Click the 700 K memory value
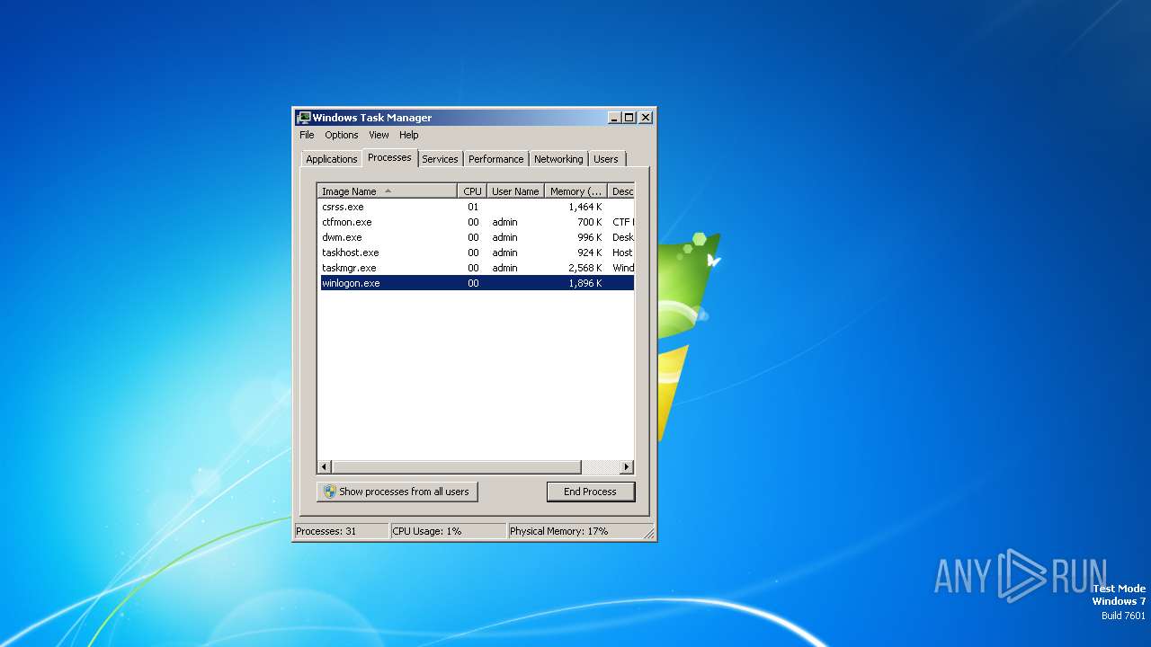 (x=590, y=222)
